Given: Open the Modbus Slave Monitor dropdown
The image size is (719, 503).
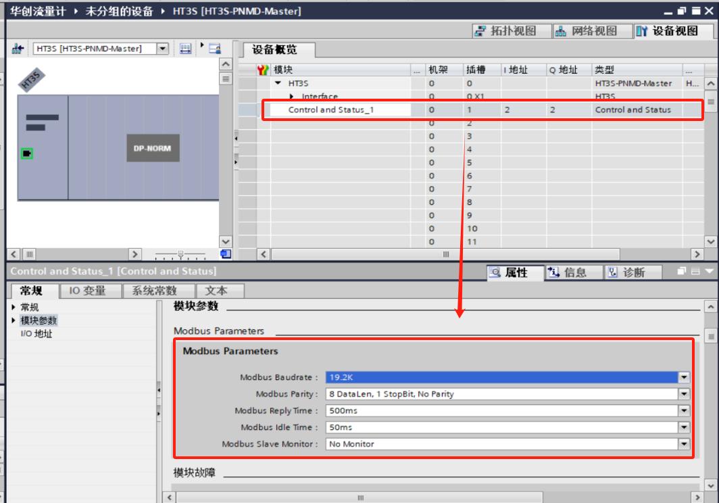Looking at the screenshot, I should (684, 444).
